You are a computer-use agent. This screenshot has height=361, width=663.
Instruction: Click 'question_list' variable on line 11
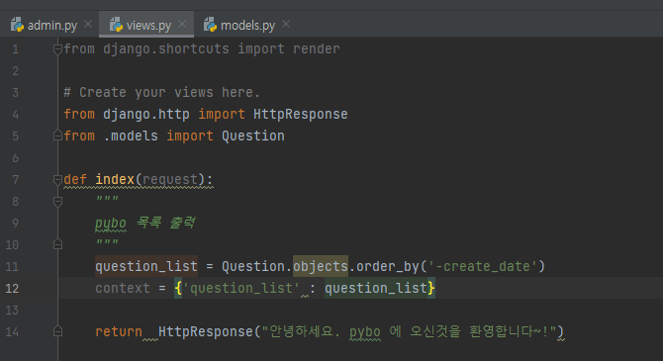(146, 266)
